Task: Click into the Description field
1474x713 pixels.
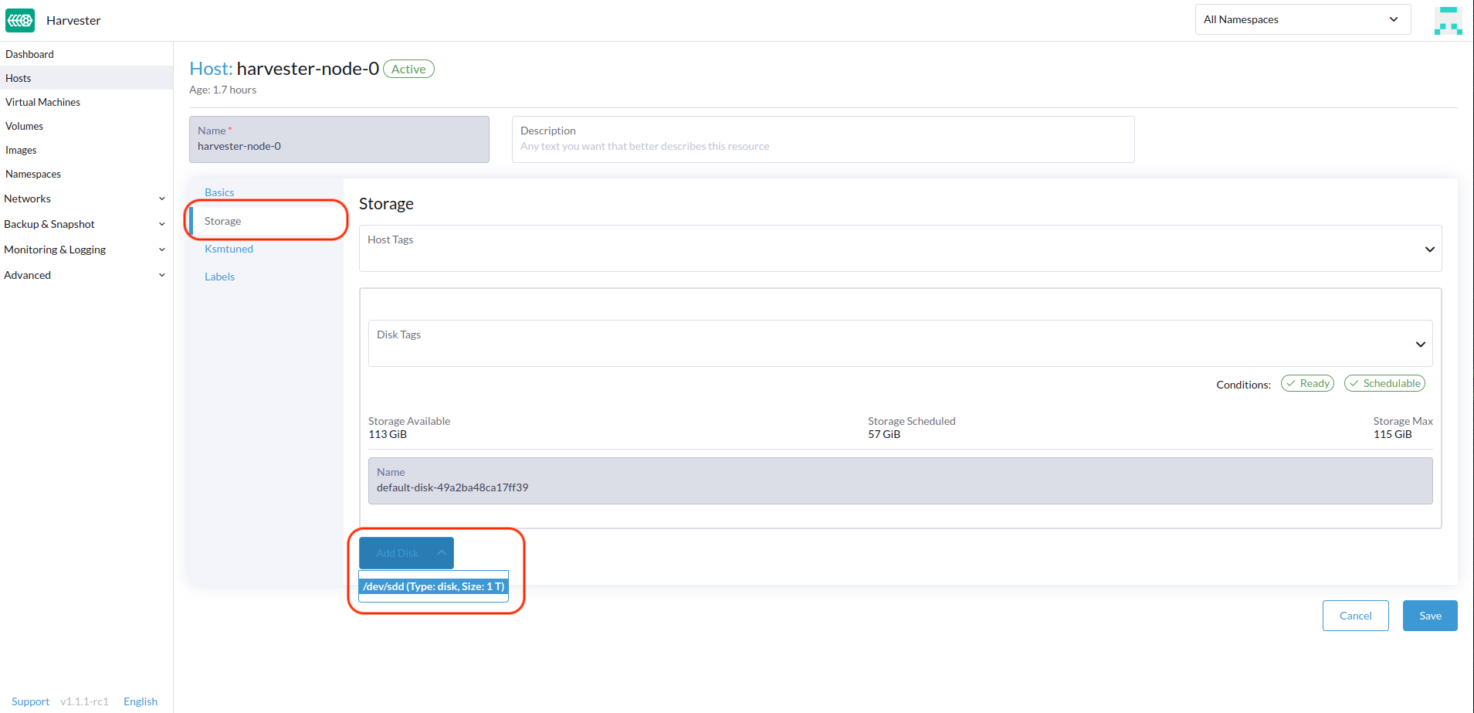Action: point(822,146)
